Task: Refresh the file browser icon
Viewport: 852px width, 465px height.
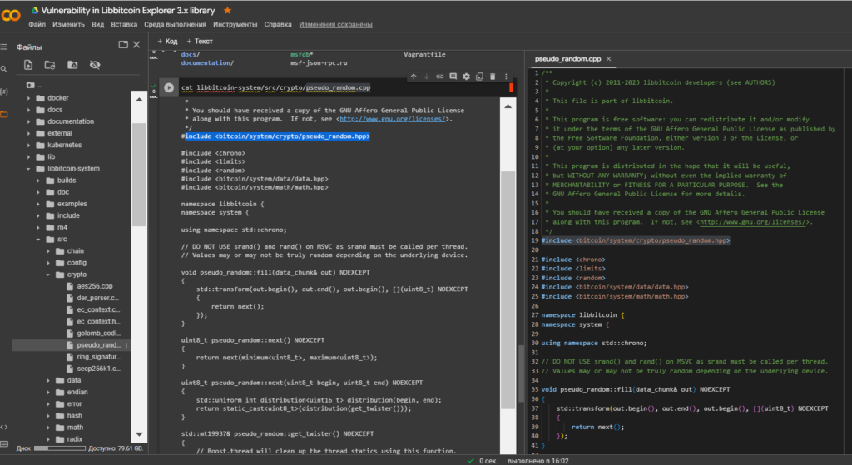Action: (50, 65)
